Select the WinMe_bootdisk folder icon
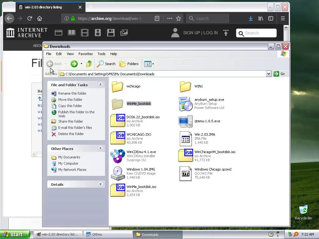319x239 pixels. point(117,104)
